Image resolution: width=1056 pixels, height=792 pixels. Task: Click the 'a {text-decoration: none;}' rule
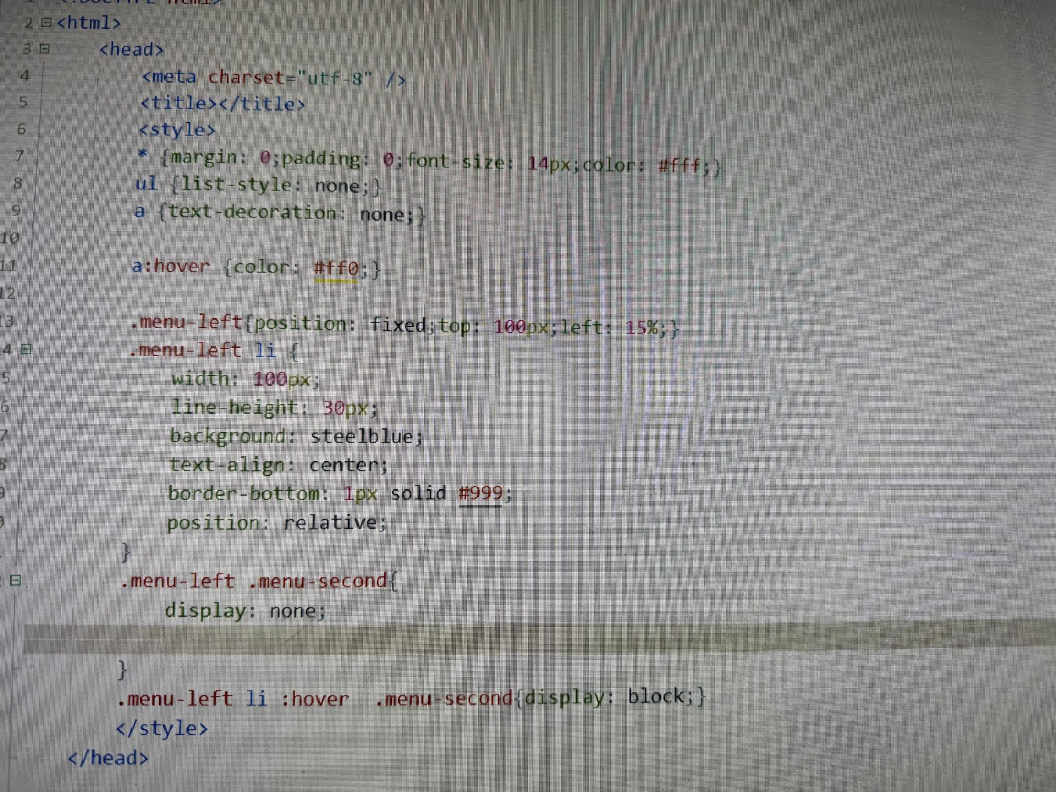pyautogui.click(x=280, y=213)
